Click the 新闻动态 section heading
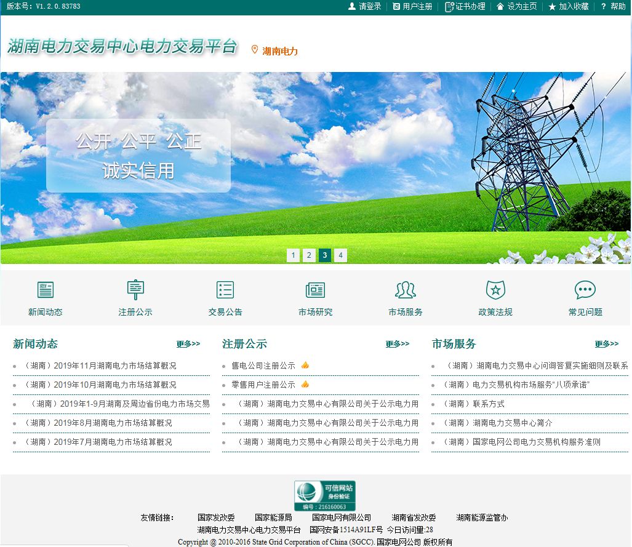Screen dimensions: 632x547 pyautogui.click(x=36, y=344)
